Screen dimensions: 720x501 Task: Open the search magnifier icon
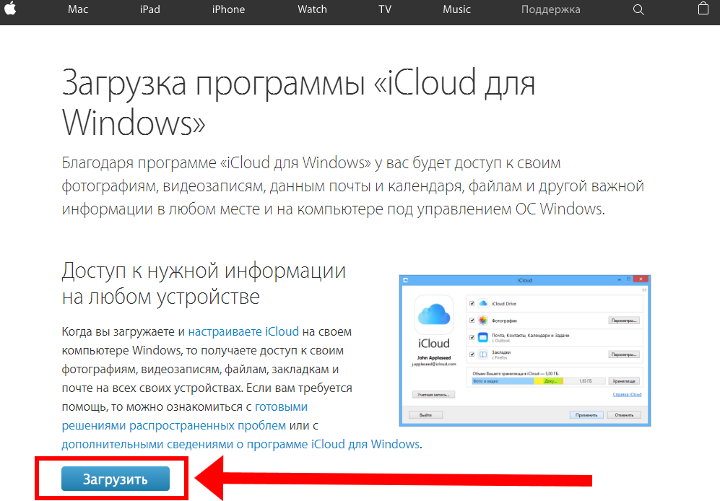(638, 9)
